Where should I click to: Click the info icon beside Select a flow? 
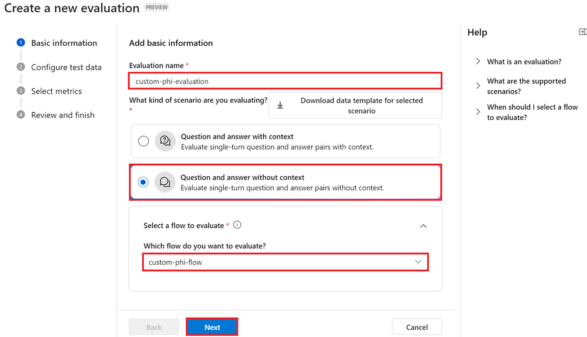coord(237,225)
